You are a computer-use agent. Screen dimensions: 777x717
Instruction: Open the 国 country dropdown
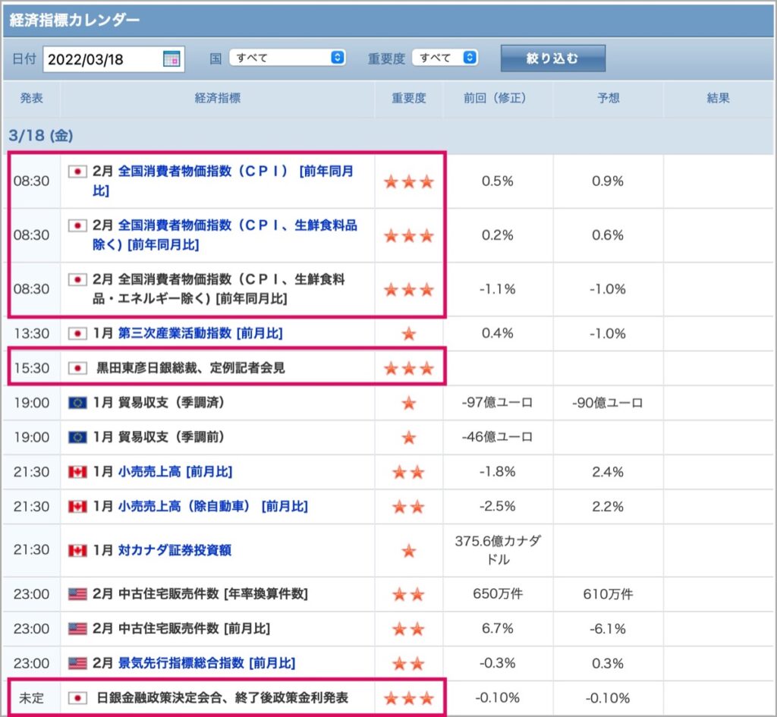[x=288, y=58]
